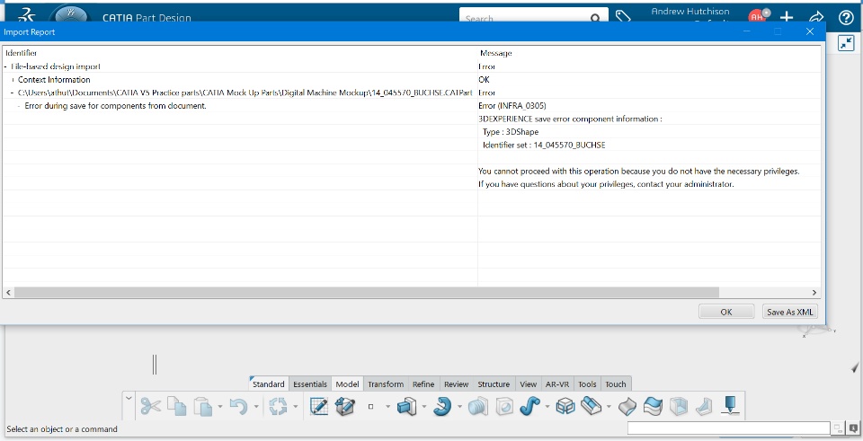Switch to the Model tab
This screenshot has height=441, width=863.
[x=347, y=384]
